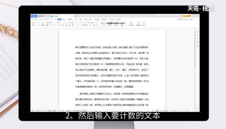
Task: Switch to the 插入 ribbon tab
Action: pyautogui.click(x=64, y=19)
